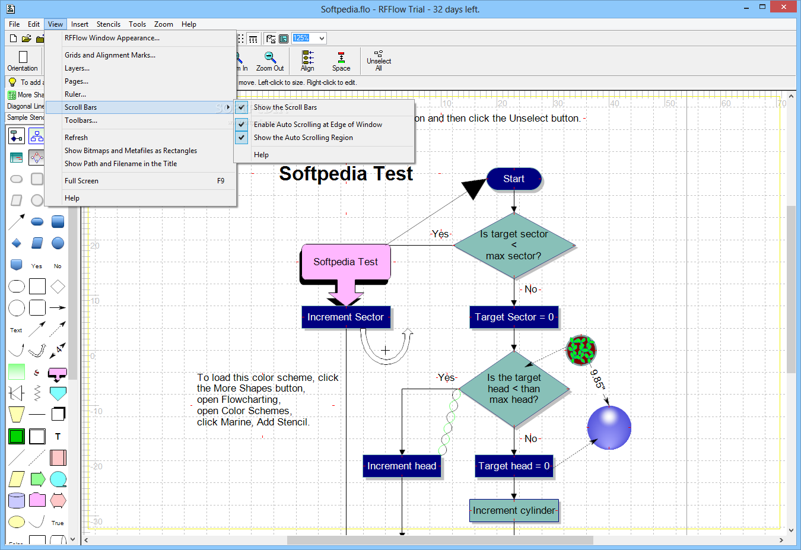Select the pink hexagon stencil shape

58,500
